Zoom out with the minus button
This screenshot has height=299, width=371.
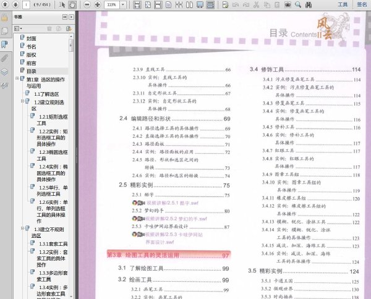click(x=87, y=4)
